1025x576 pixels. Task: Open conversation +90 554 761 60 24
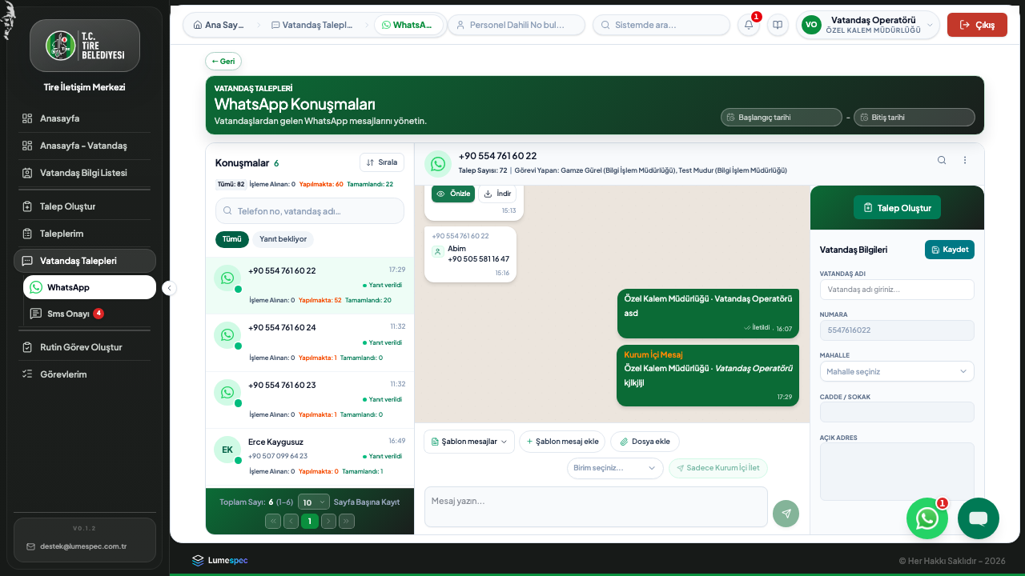click(310, 342)
